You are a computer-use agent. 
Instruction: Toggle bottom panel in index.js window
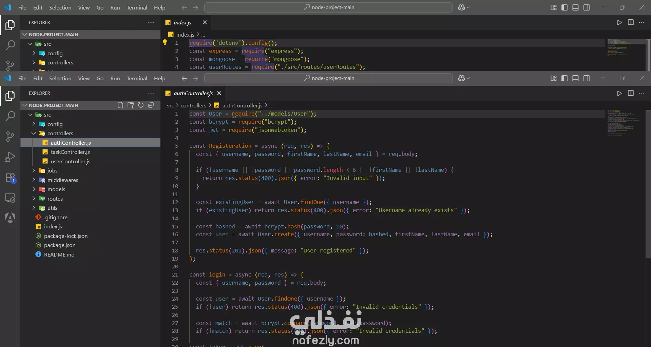tap(575, 7)
